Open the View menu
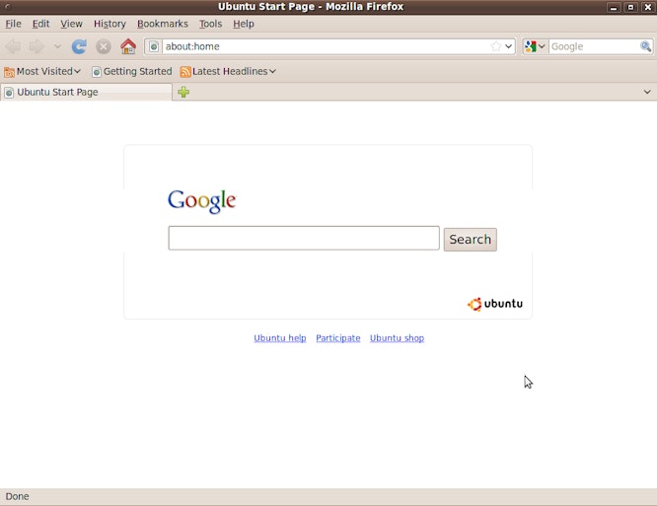This screenshot has height=506, width=657. 71,24
